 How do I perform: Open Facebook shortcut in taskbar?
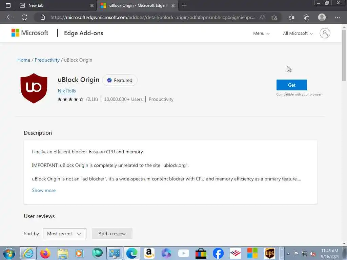click(218, 253)
